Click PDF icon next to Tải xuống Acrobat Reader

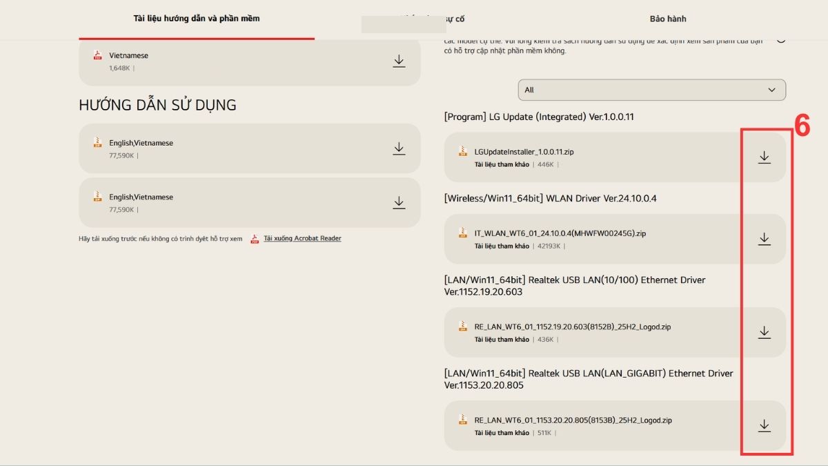255,239
